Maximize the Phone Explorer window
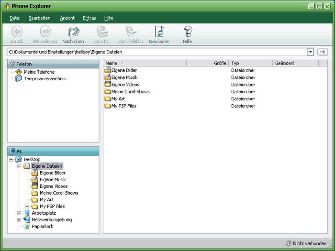 coord(319,6)
